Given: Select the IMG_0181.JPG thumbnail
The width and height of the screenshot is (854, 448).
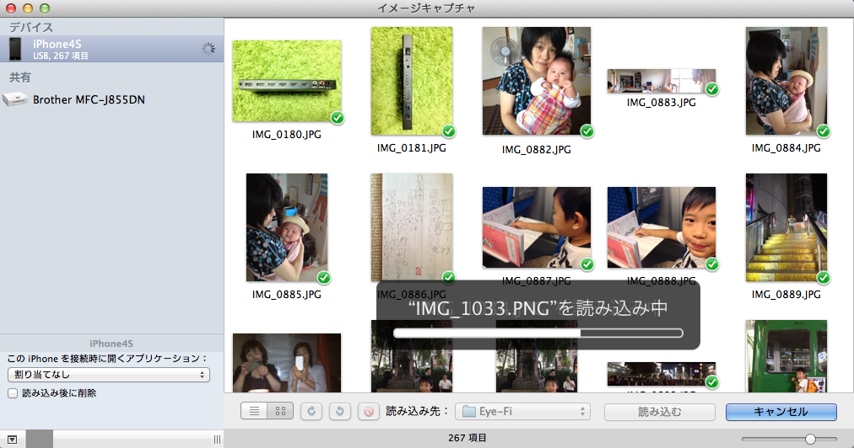Looking at the screenshot, I should pos(412,81).
